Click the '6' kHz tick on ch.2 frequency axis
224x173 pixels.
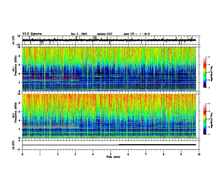click(20, 112)
